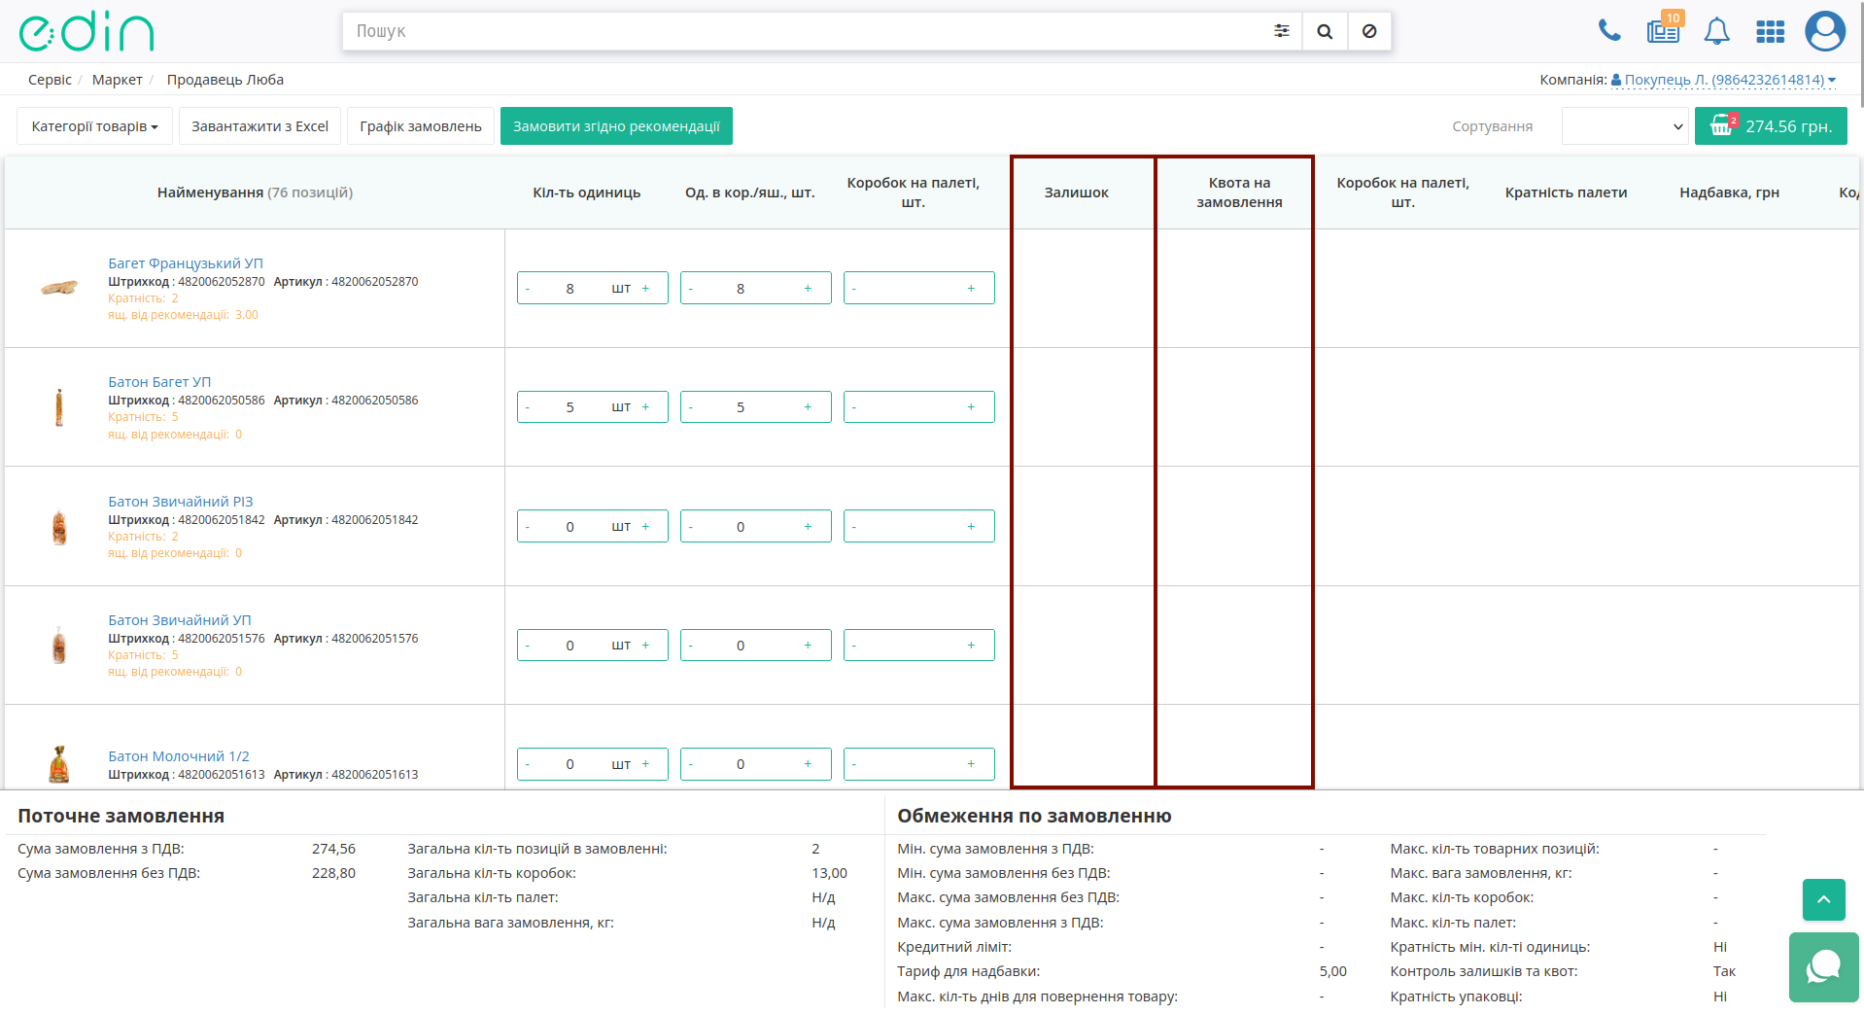
Task: Open search filter settings icon
Action: click(x=1282, y=31)
